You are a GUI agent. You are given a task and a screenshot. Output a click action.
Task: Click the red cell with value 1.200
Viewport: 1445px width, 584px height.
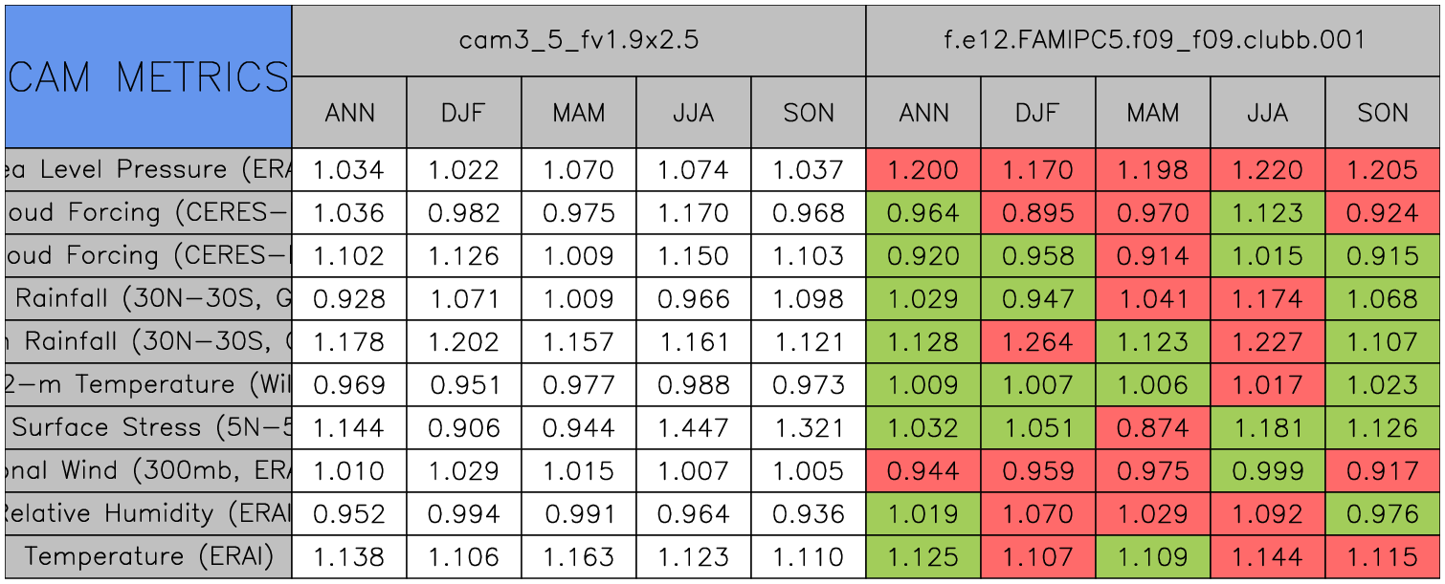pos(923,170)
